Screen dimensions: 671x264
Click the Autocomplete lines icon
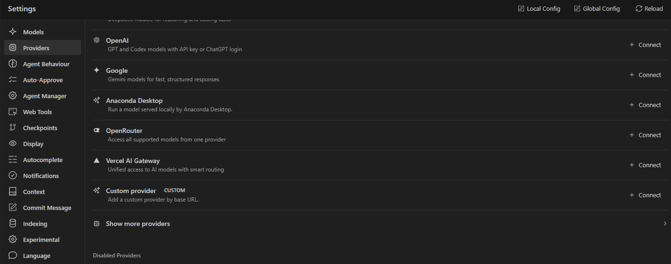13,160
